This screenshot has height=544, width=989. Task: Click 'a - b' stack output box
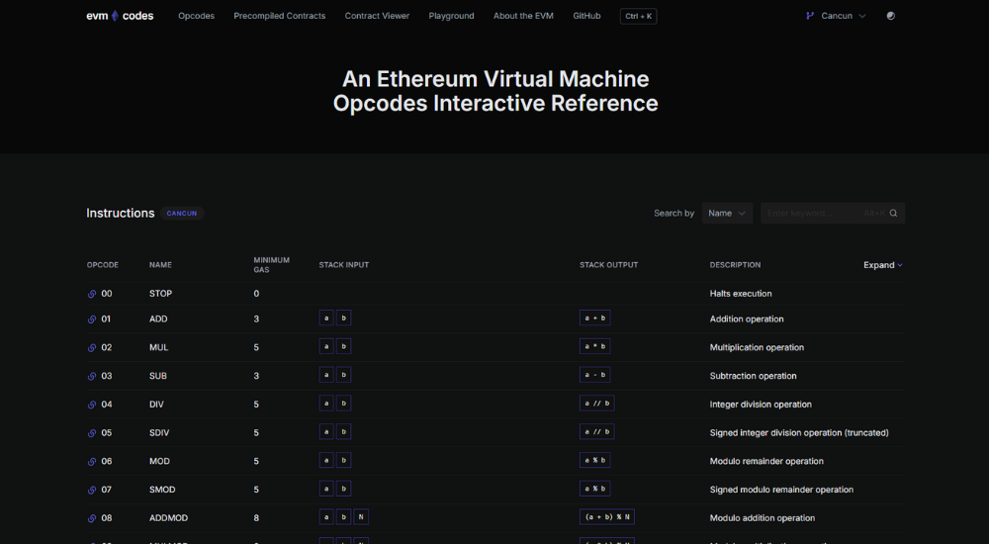click(x=594, y=375)
